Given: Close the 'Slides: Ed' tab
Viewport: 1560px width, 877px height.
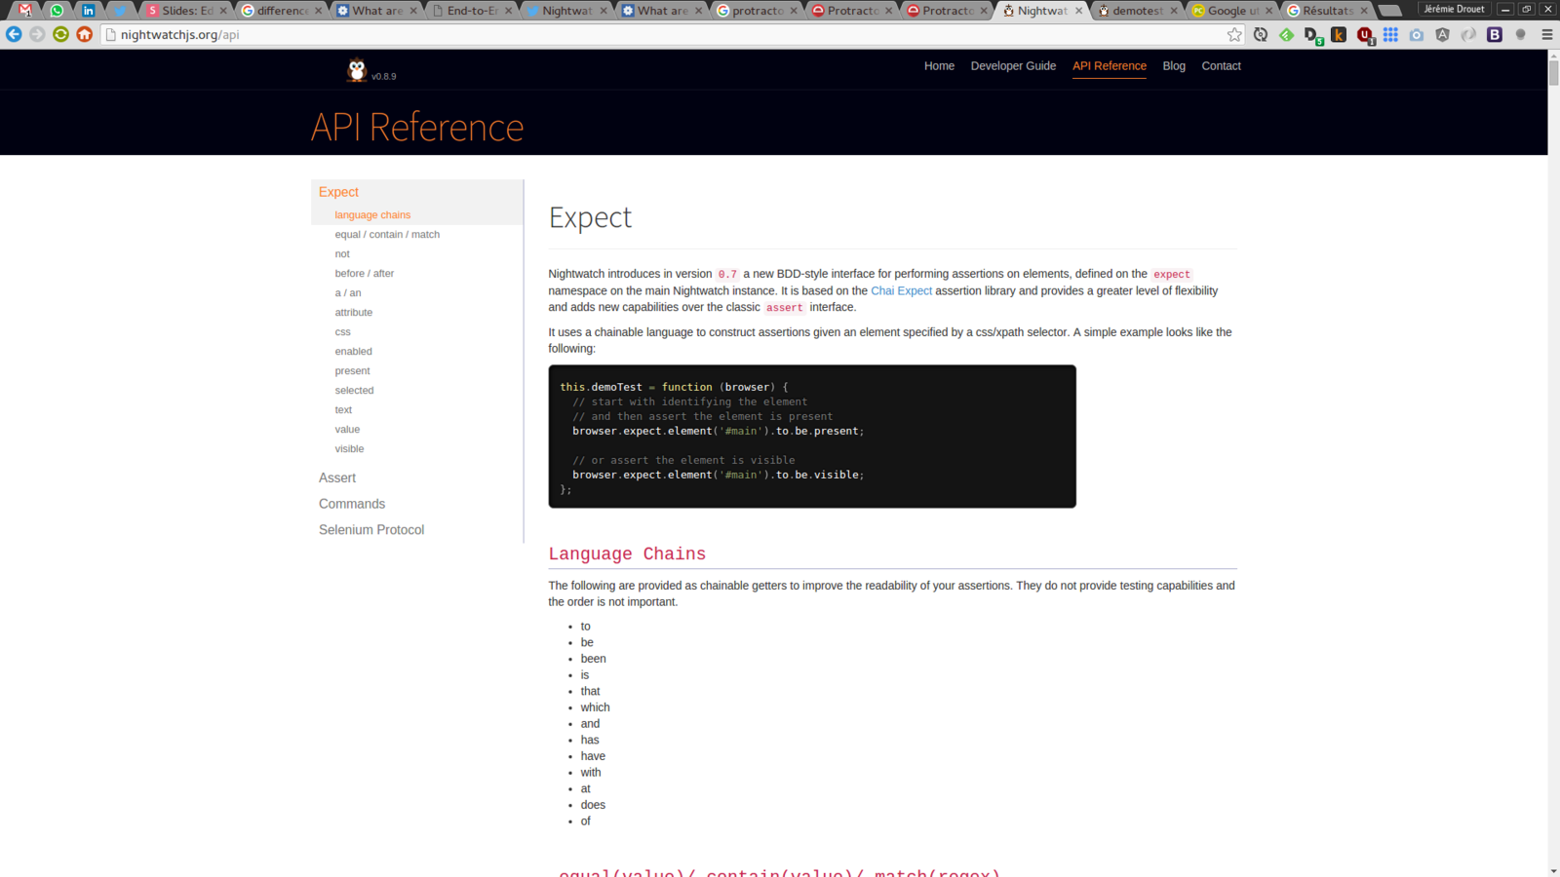Looking at the screenshot, I should (x=223, y=11).
